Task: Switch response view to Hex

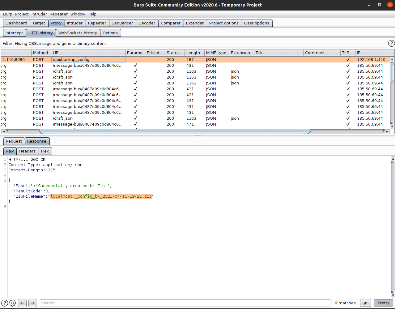Action: [x=45, y=151]
